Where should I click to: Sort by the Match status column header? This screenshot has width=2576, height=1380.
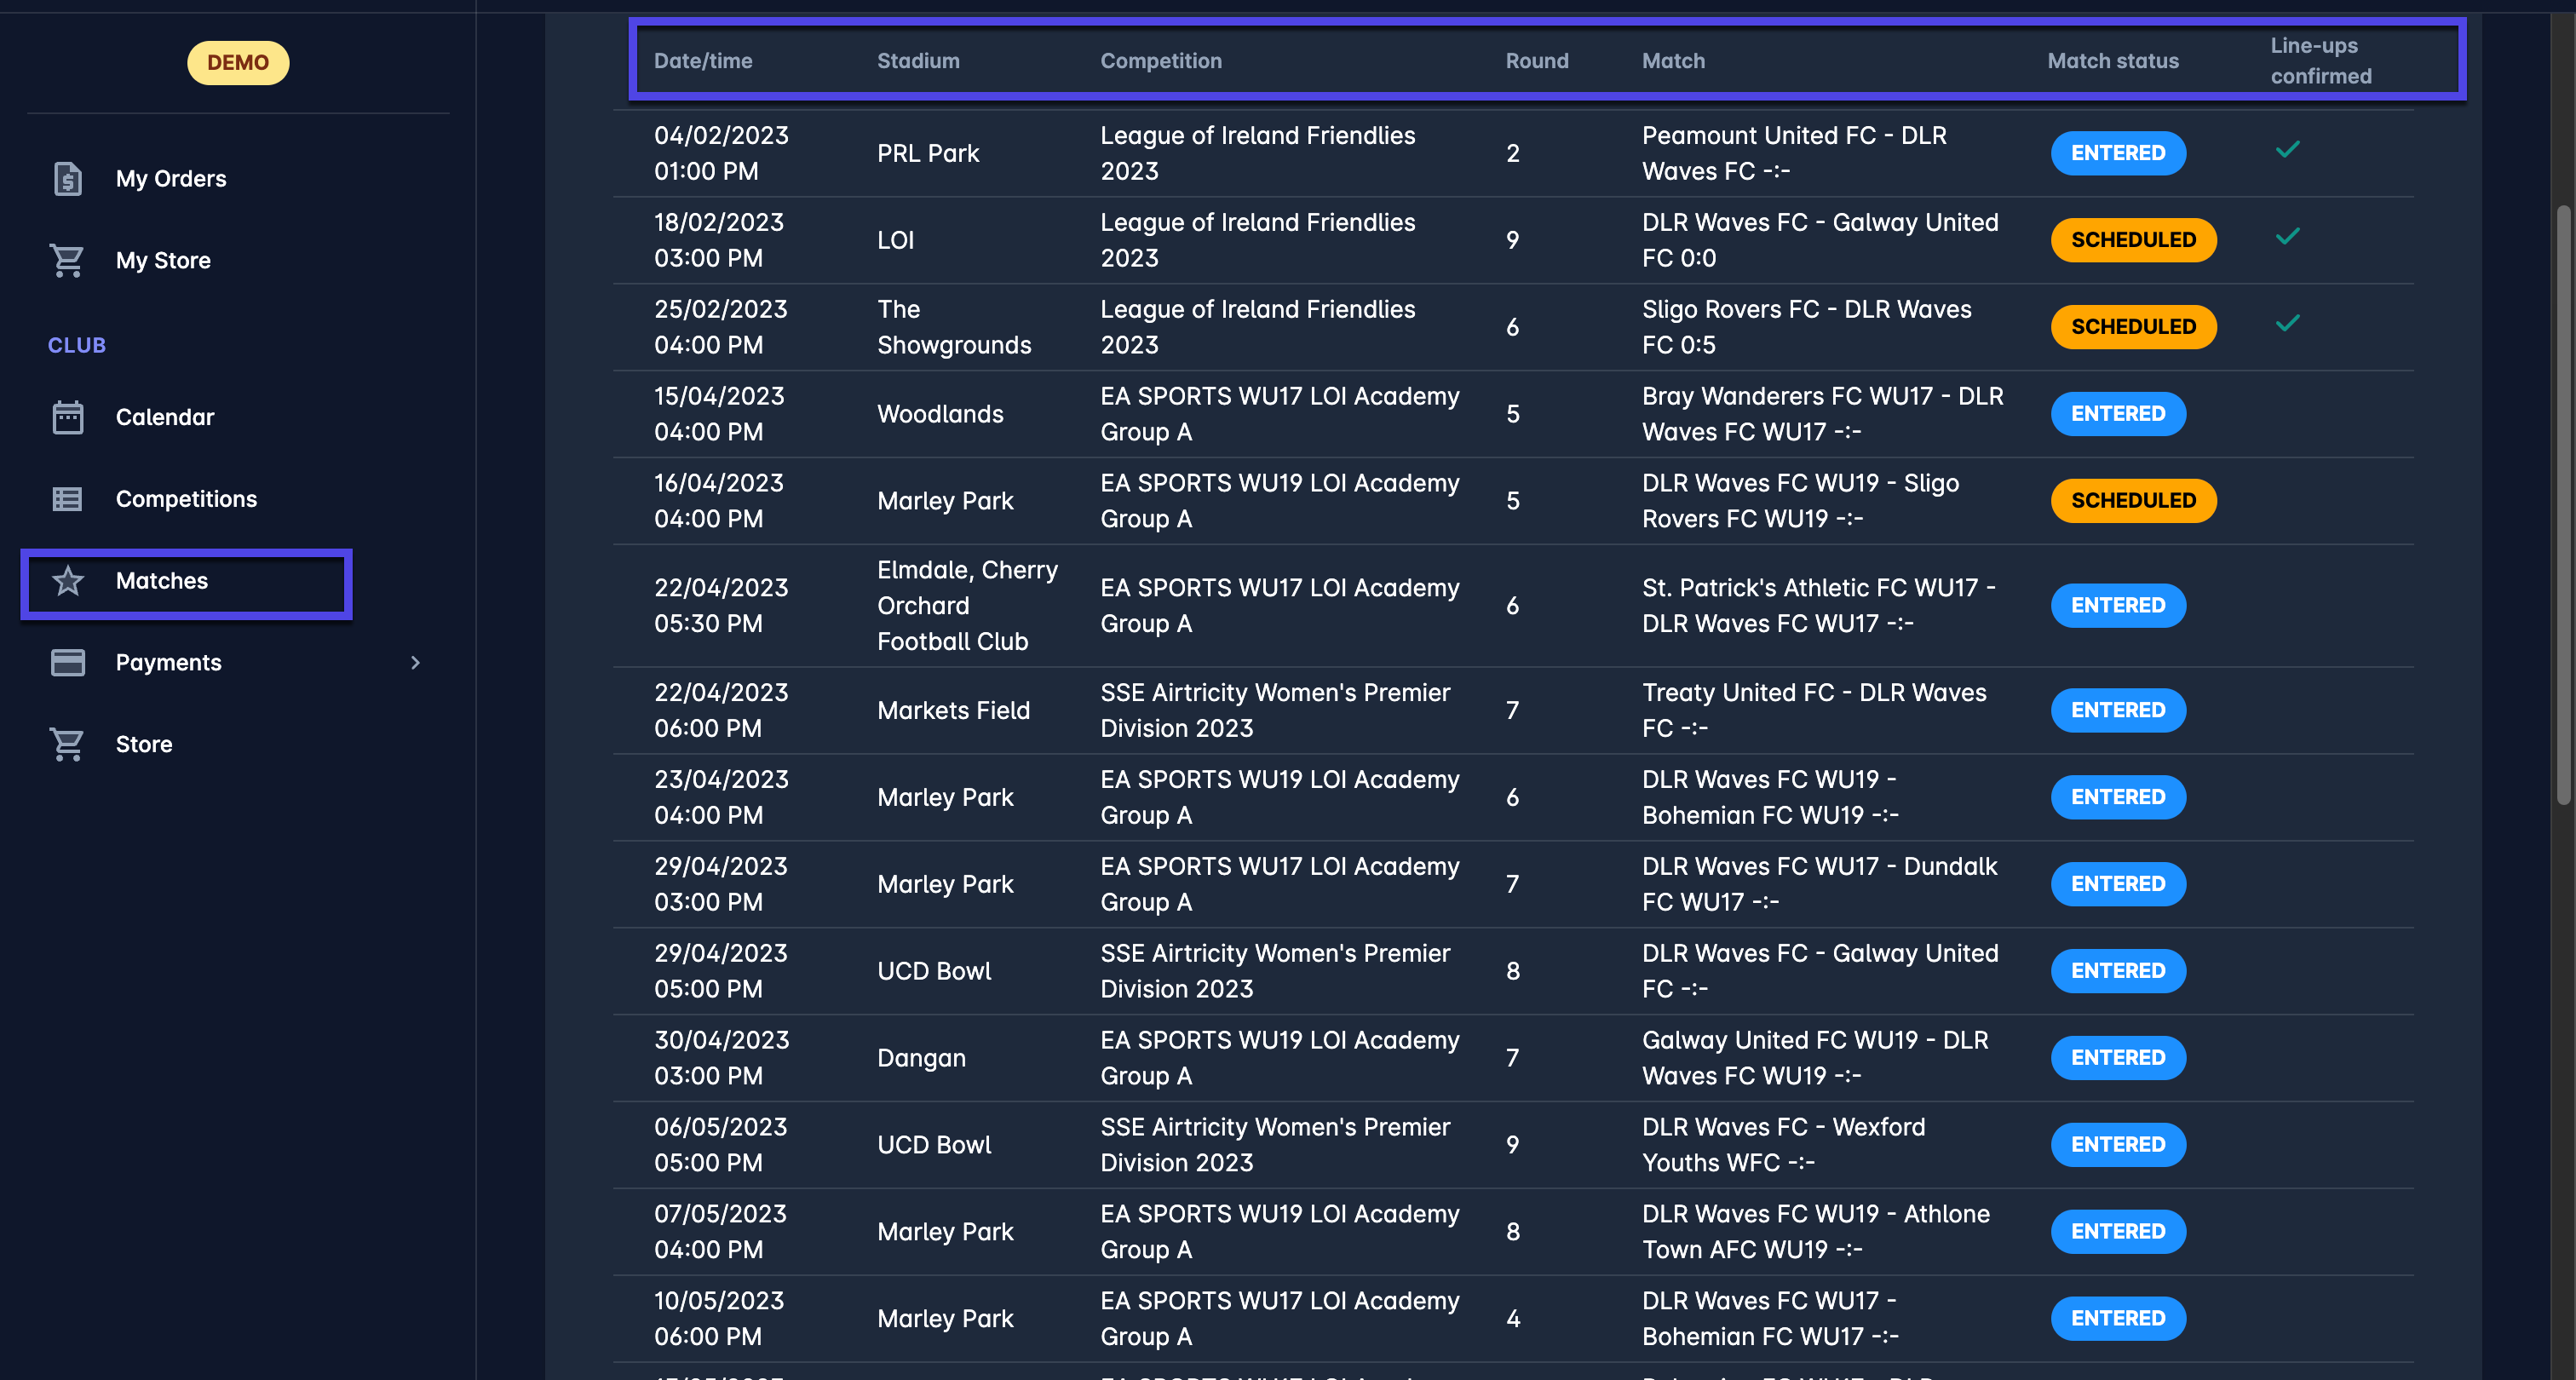click(2112, 61)
